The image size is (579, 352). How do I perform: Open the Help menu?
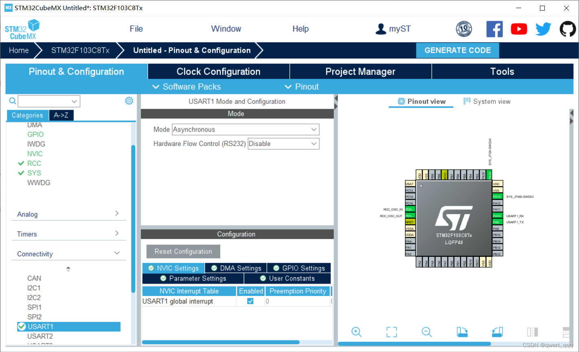click(300, 29)
